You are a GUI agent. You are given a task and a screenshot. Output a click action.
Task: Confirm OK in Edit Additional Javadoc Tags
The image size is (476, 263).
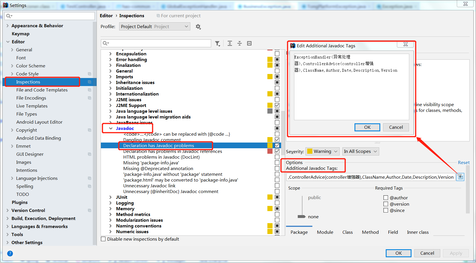[367, 127]
